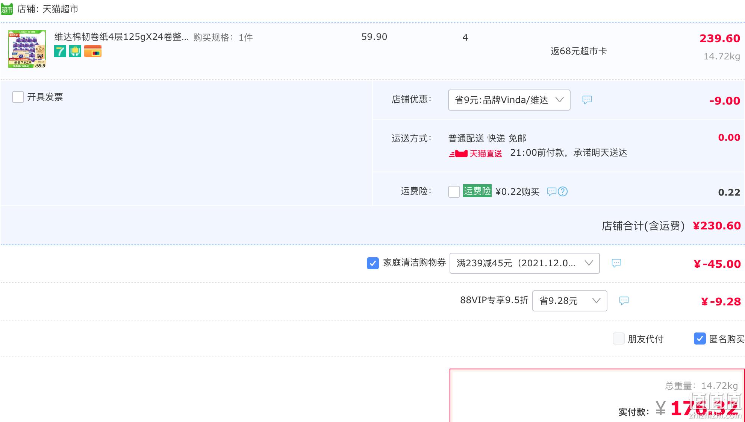The height and width of the screenshot is (422, 745).
Task: Click the item subtotal 239.60
Action: point(719,38)
